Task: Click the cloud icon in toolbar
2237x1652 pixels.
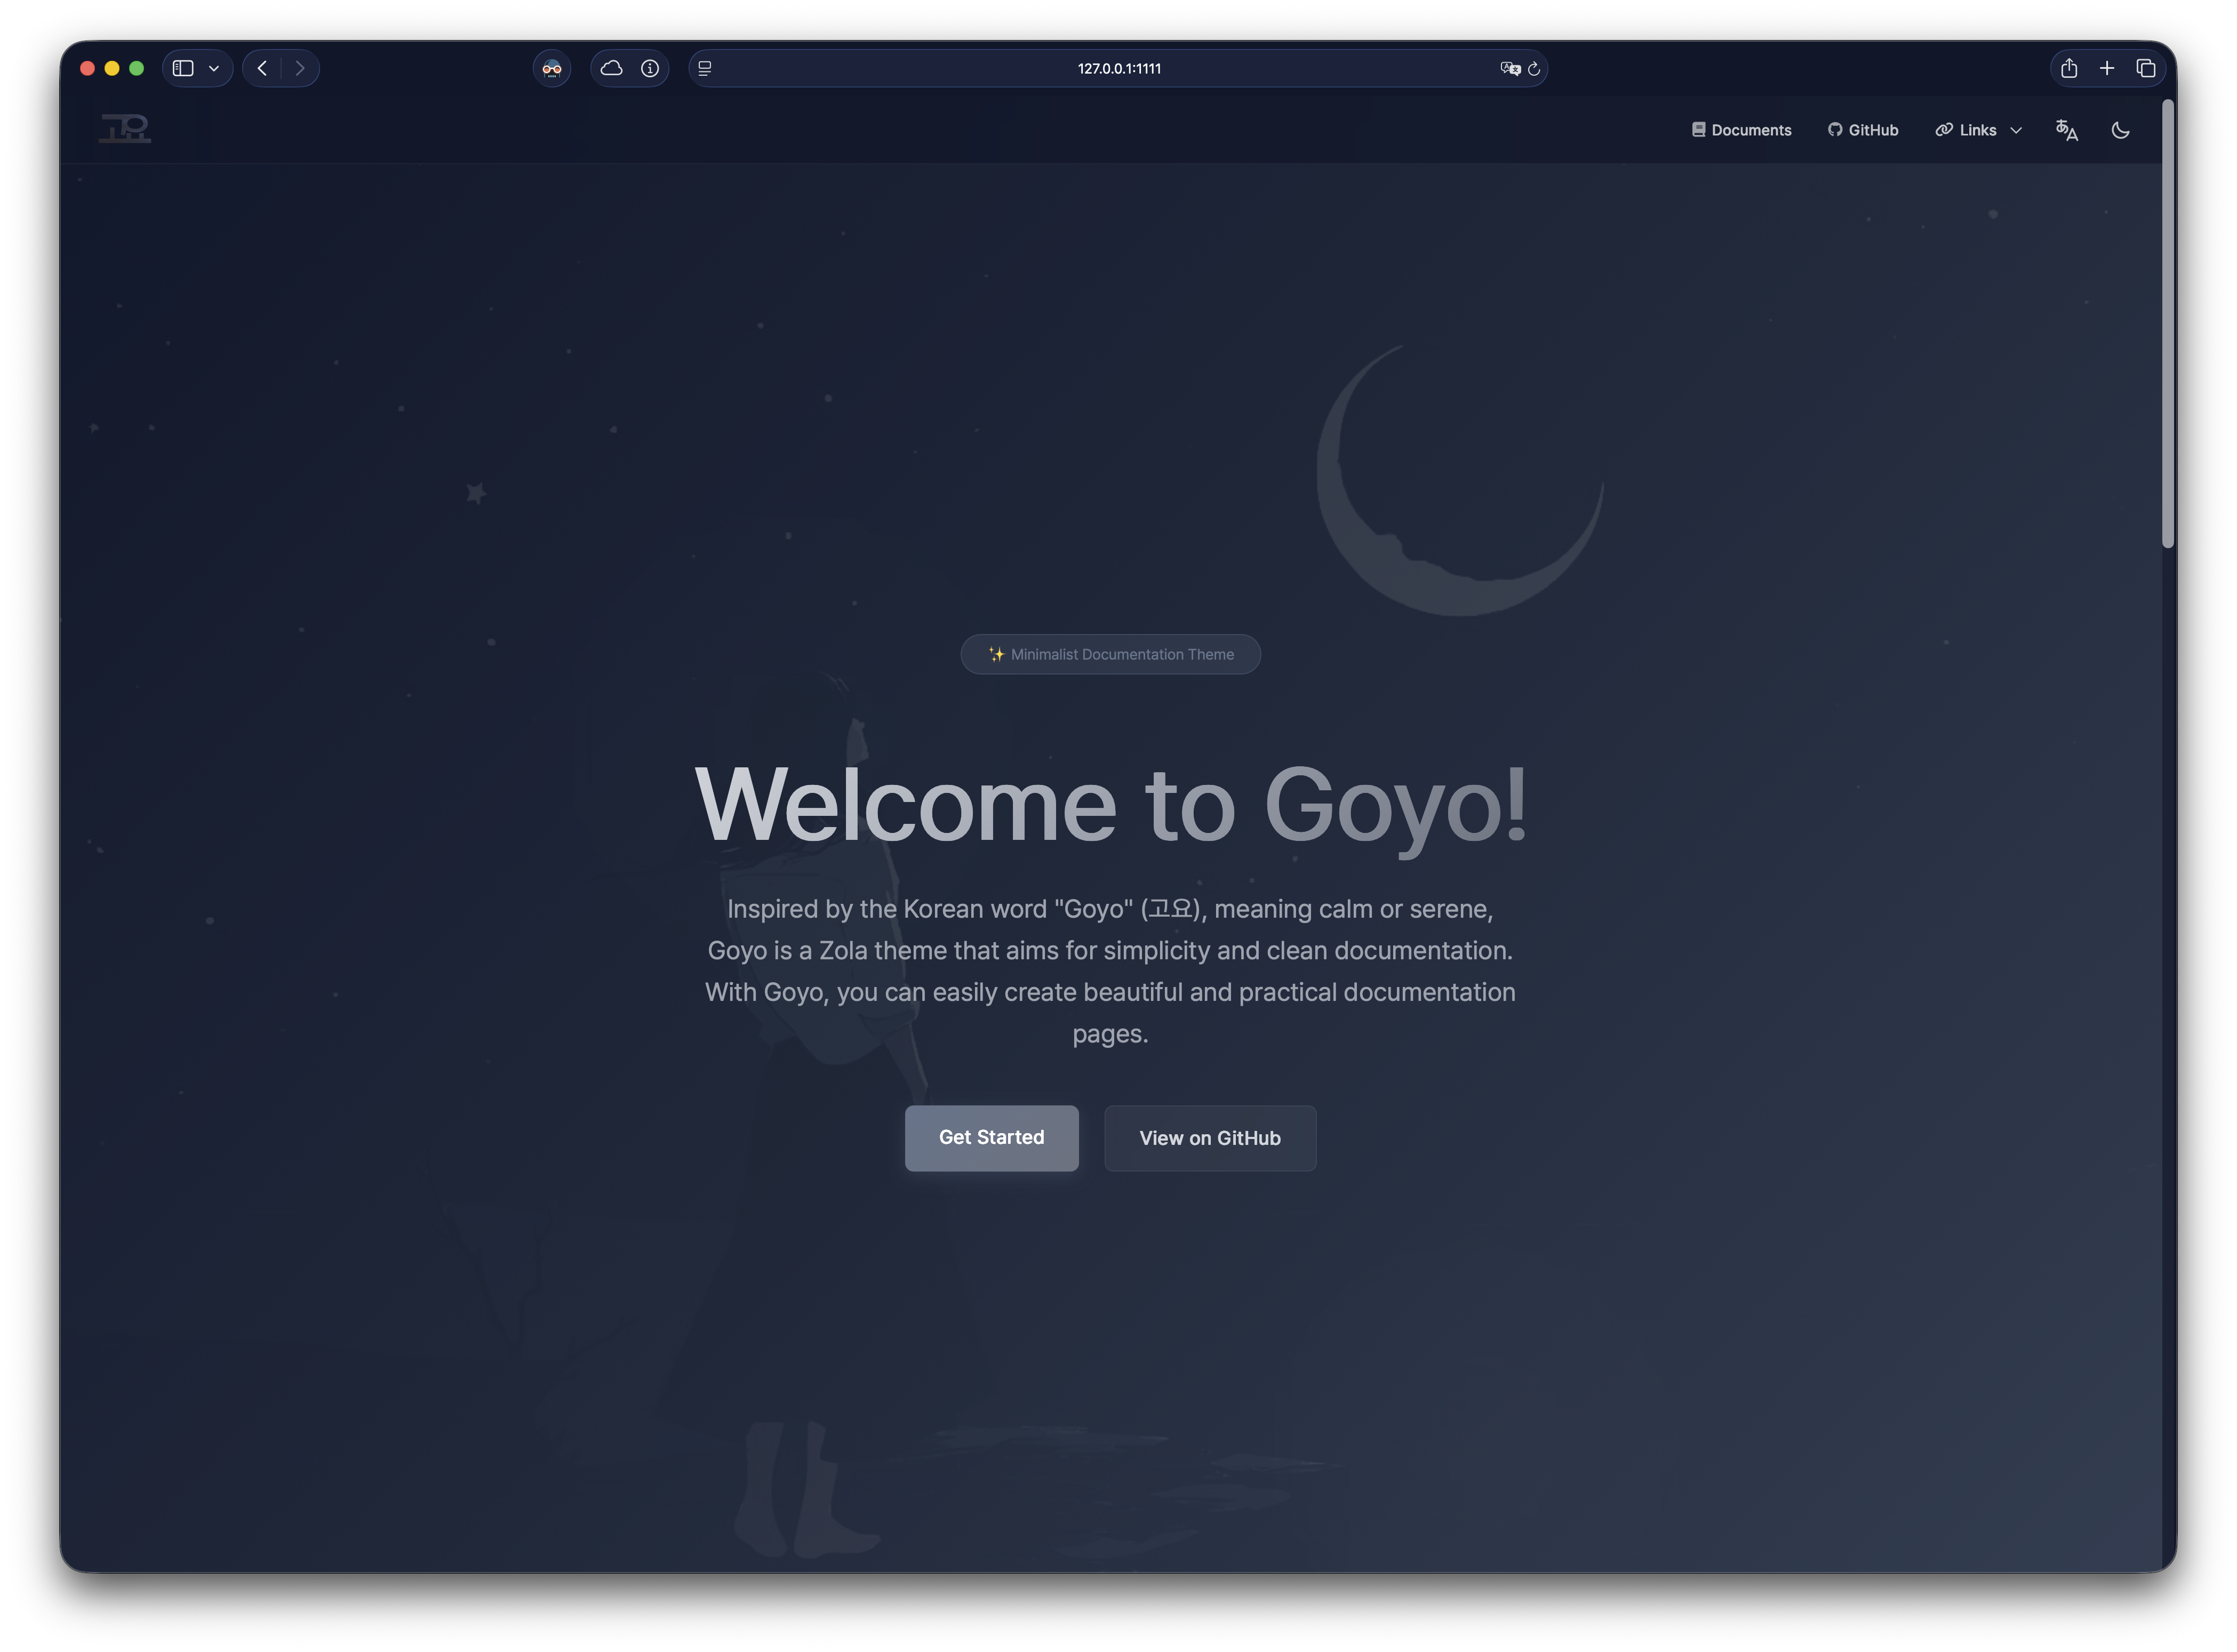Action: click(611, 68)
